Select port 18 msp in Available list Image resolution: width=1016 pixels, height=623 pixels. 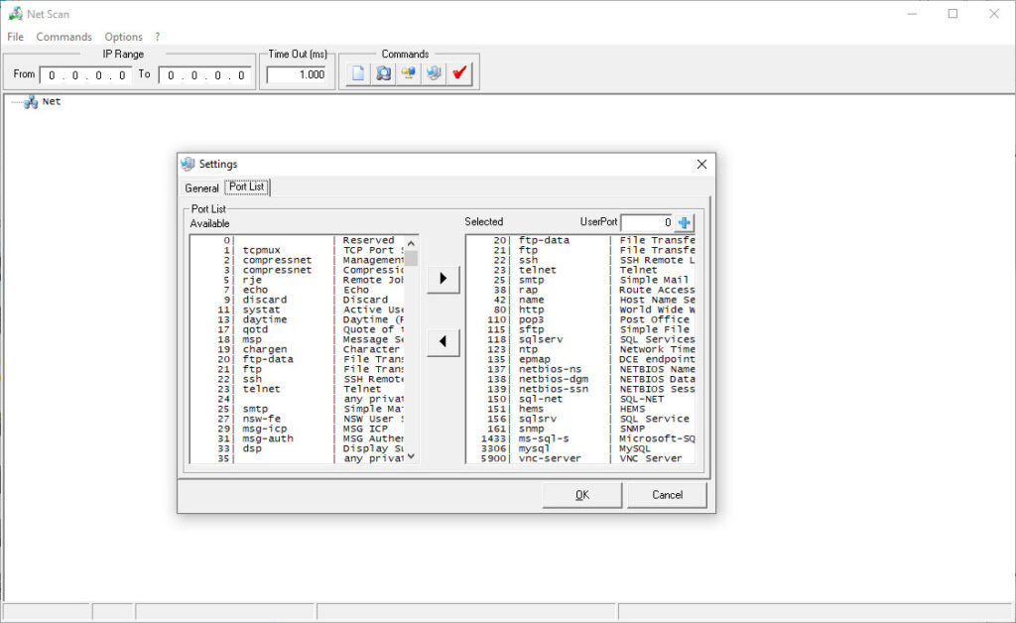coord(298,339)
